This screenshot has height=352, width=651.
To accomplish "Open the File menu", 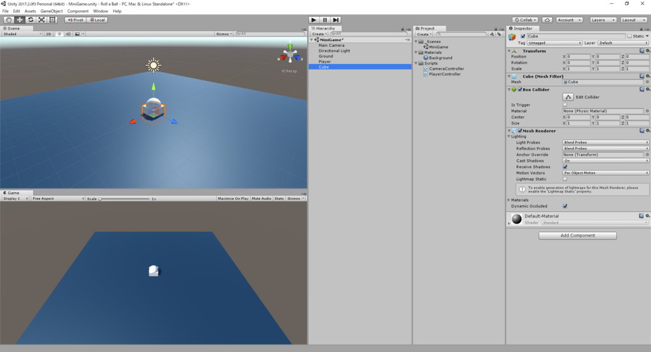I will [x=5, y=11].
